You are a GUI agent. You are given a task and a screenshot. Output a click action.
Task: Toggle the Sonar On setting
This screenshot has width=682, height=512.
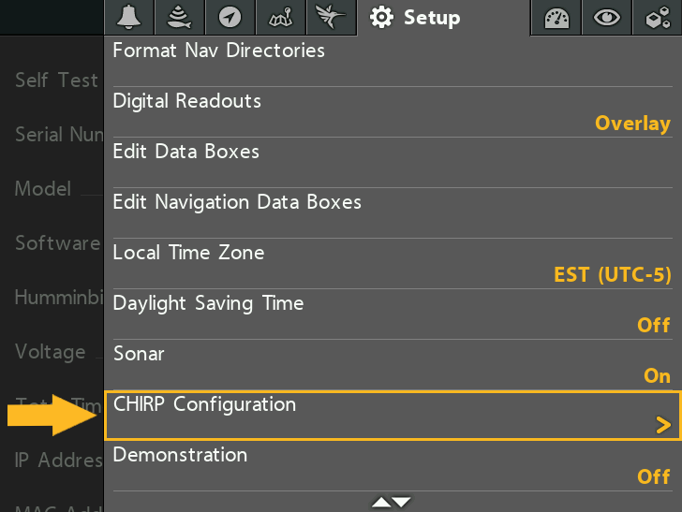click(393, 365)
